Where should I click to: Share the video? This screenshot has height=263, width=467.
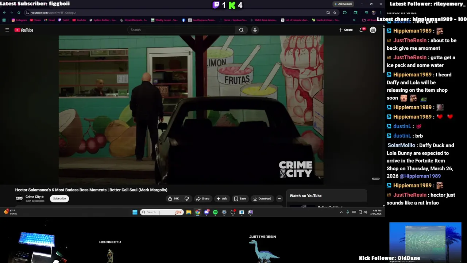tap(202, 198)
